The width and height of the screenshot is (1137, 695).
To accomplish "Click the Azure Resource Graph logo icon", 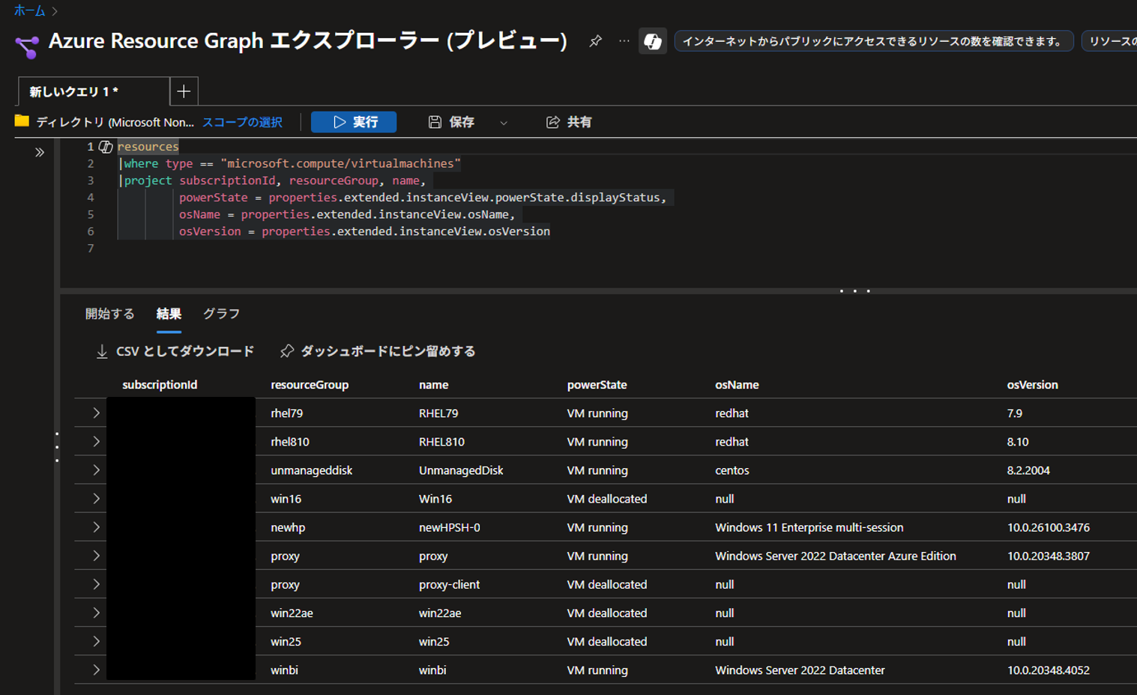I will pos(27,46).
